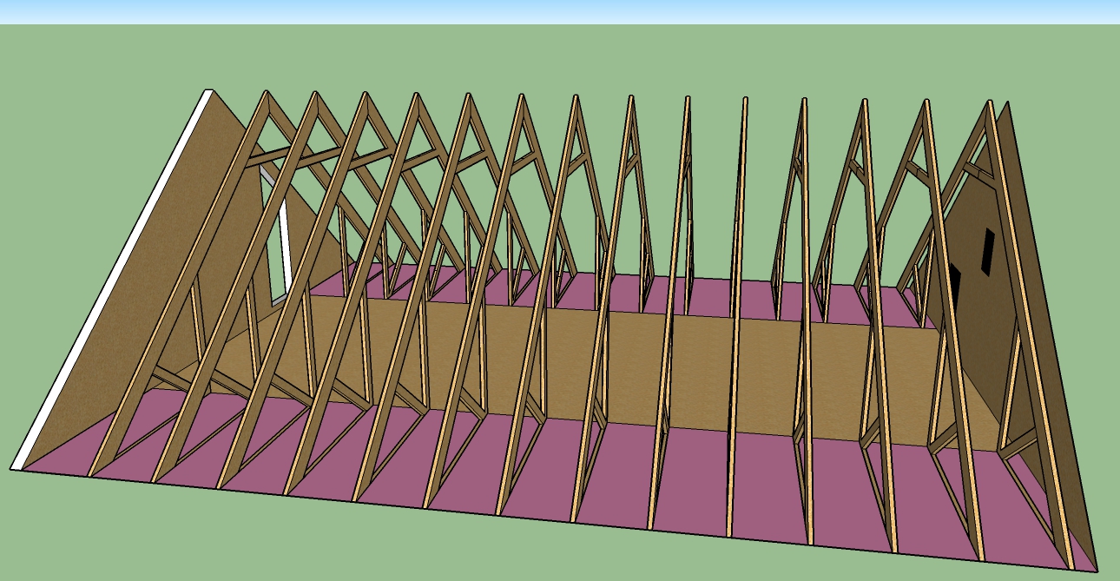
Task: Click the apex of the left gable wall
Action: click(x=208, y=91)
